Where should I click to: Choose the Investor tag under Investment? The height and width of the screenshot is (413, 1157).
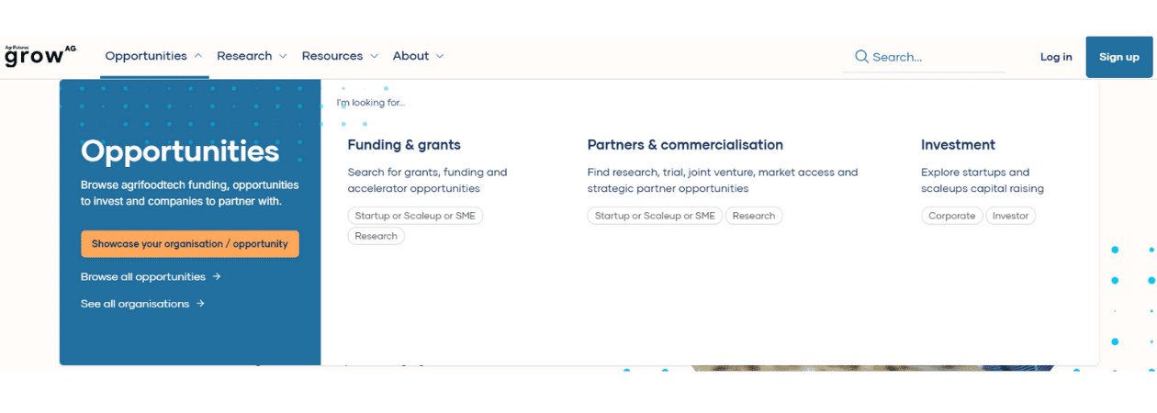point(1010,216)
